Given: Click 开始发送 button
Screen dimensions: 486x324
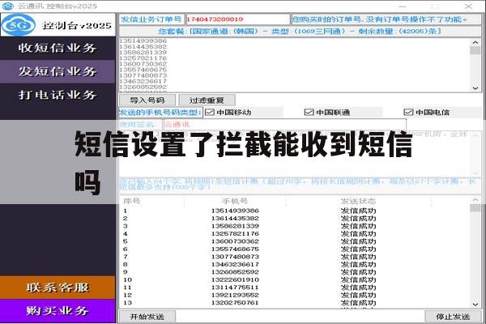Looking at the screenshot, I should coord(147,317).
